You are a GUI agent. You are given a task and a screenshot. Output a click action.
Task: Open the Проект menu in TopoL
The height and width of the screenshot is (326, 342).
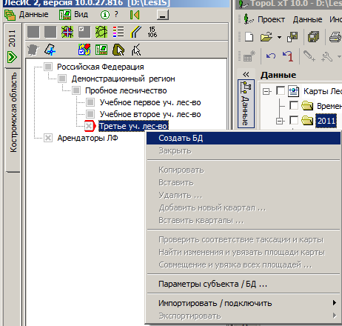[271, 19]
